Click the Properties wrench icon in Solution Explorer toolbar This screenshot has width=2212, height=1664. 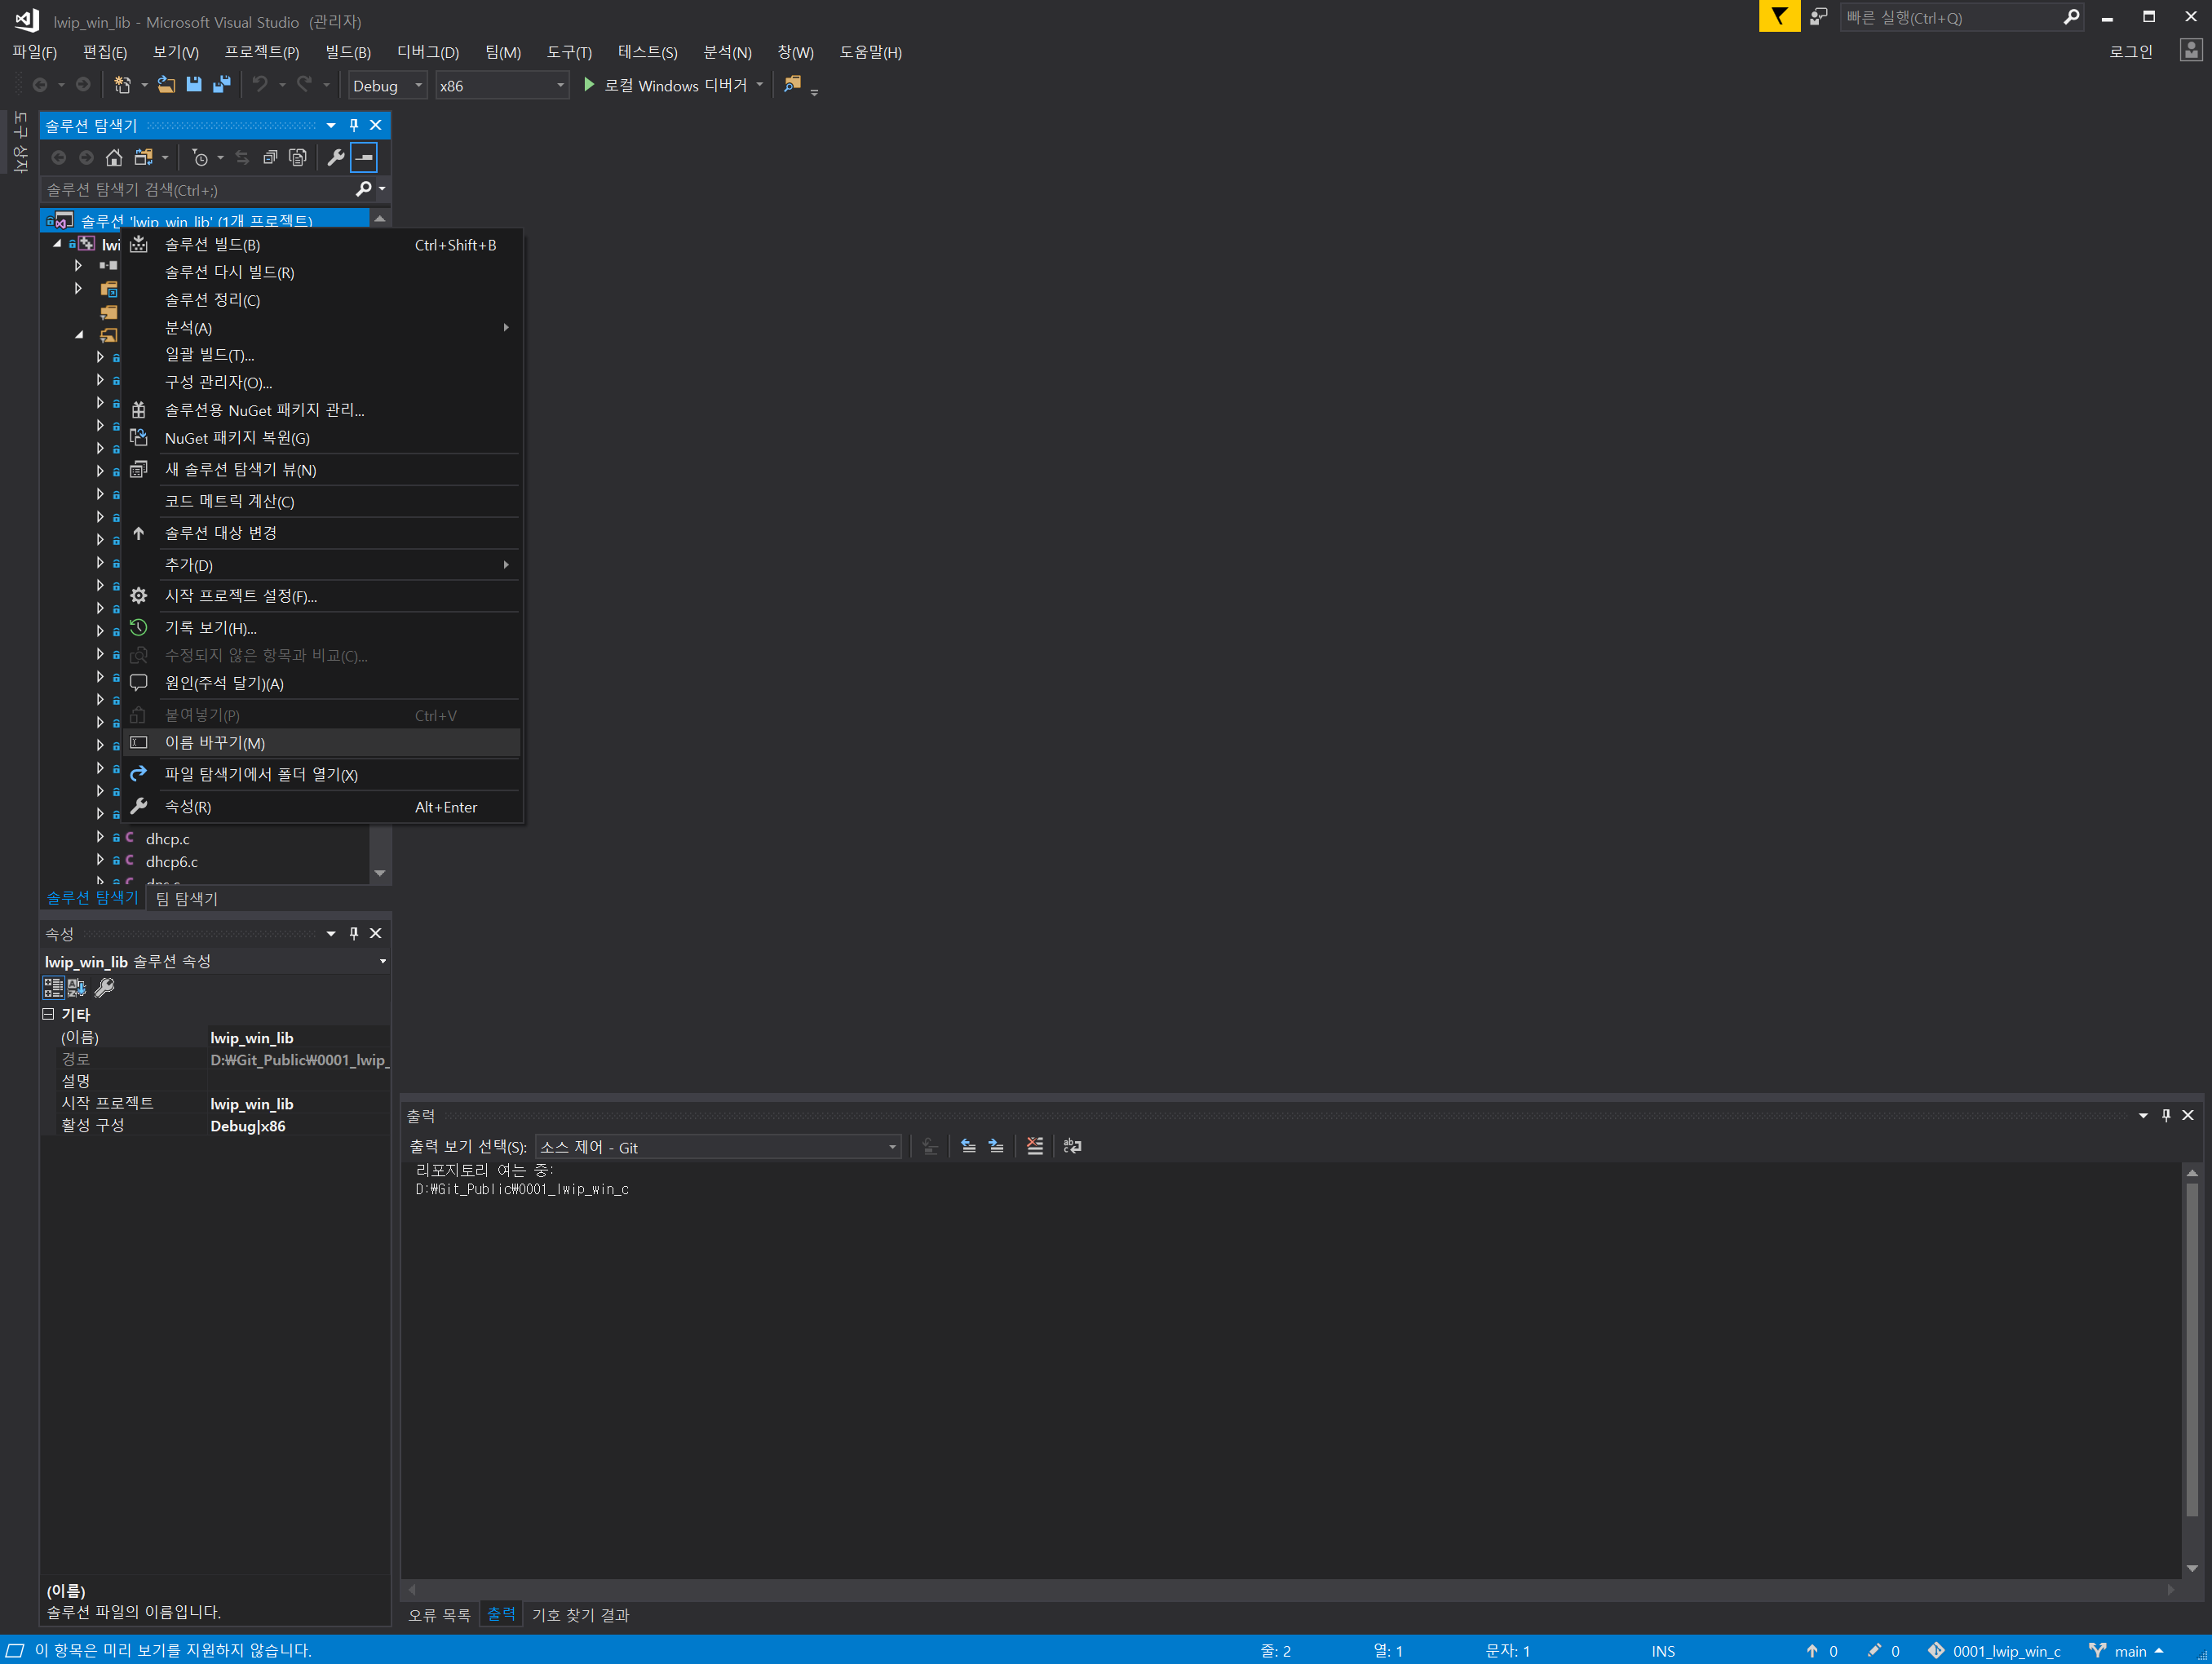(336, 157)
